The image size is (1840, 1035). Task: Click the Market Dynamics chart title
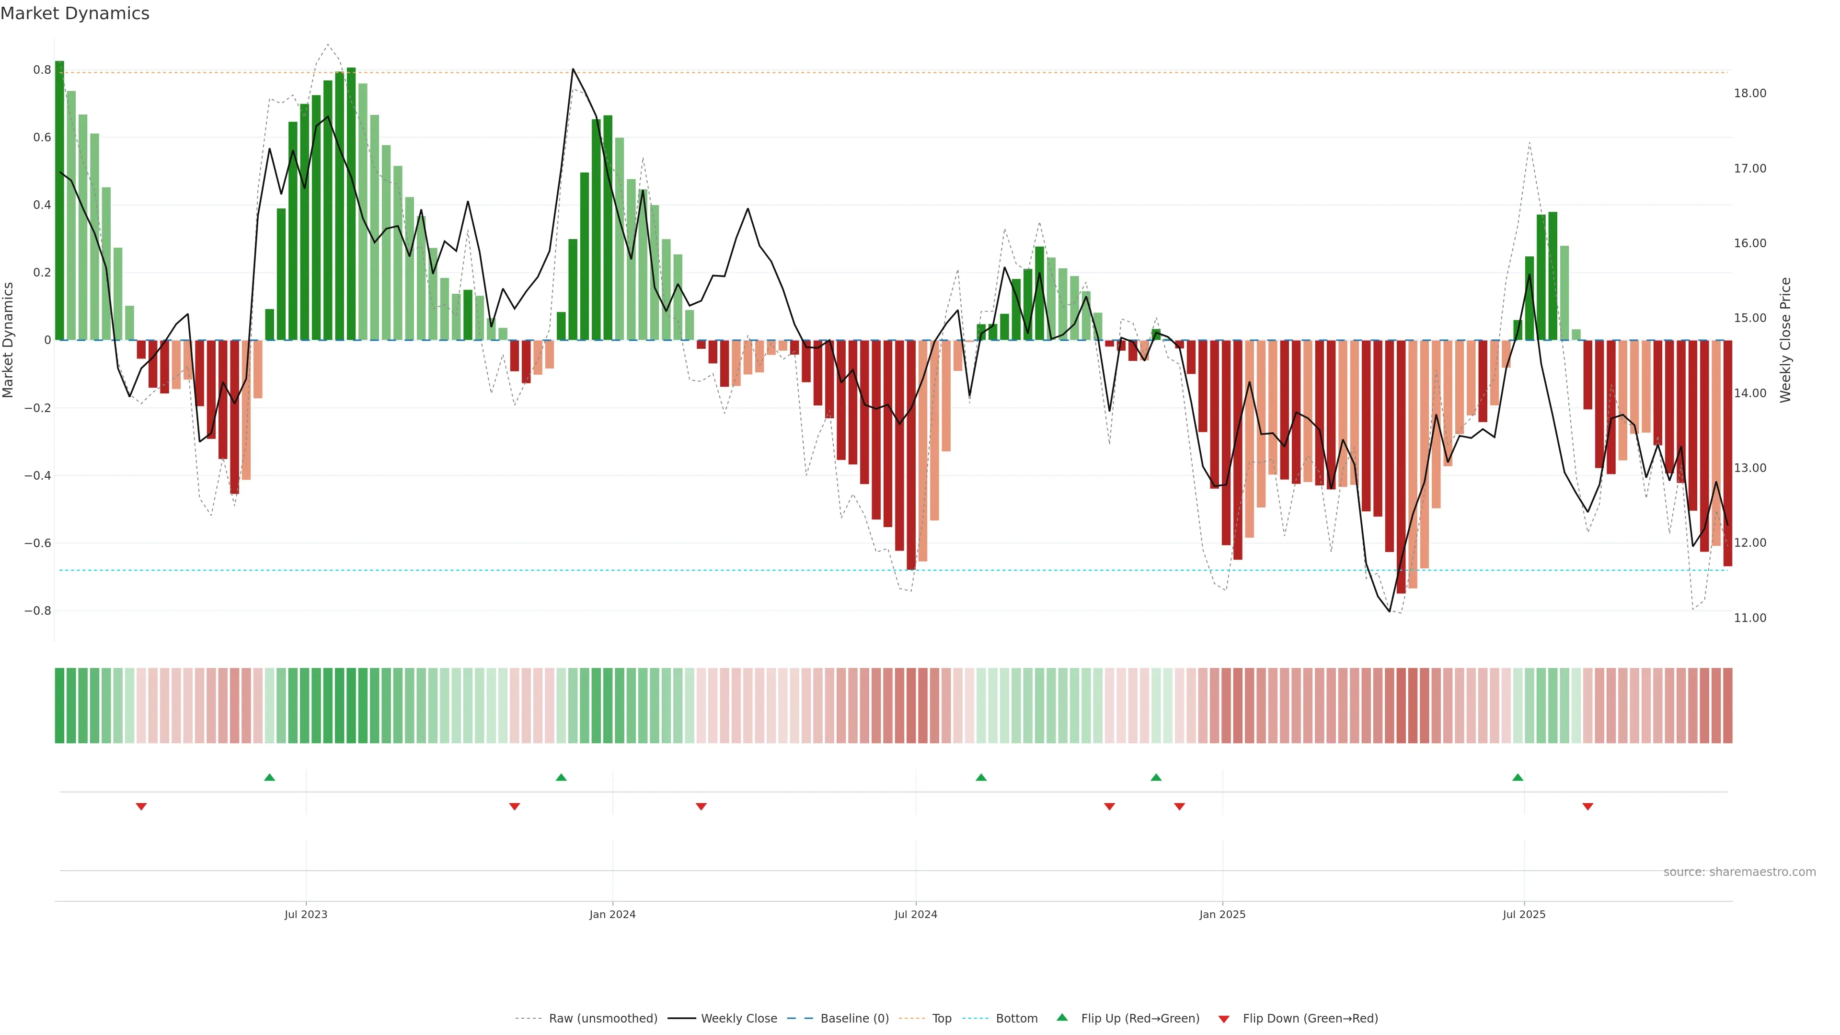75,13
